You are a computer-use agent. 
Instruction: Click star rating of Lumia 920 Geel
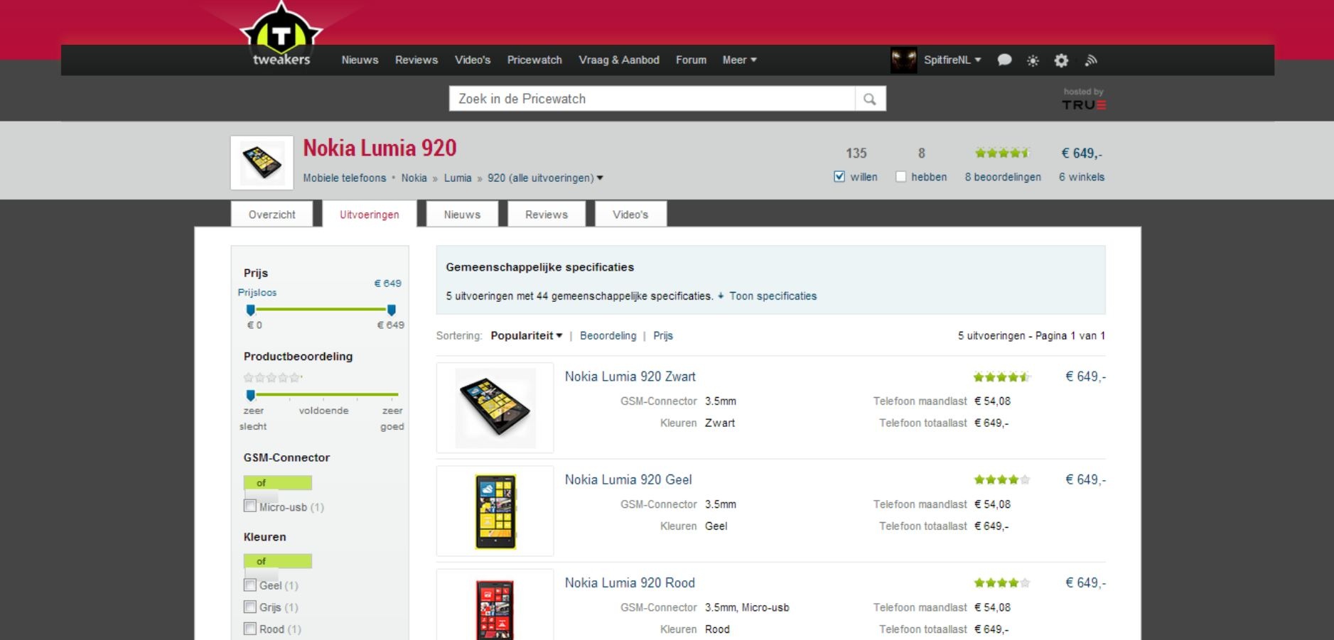coord(1001,480)
